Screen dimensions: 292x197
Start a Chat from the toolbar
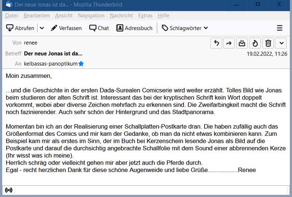(x=98, y=28)
